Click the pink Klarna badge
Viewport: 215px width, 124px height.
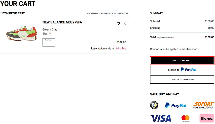(x=207, y=118)
